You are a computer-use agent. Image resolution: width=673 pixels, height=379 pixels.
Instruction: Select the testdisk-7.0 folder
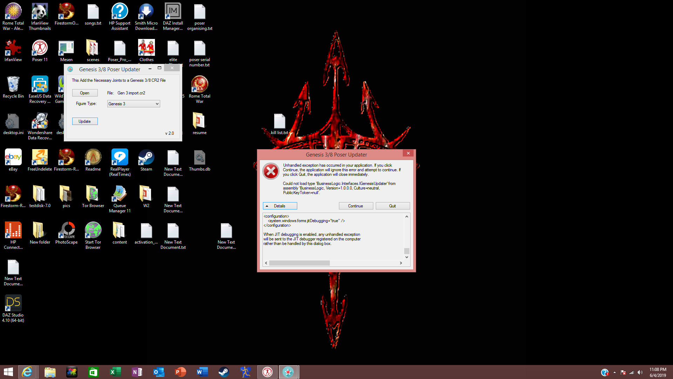coord(40,197)
